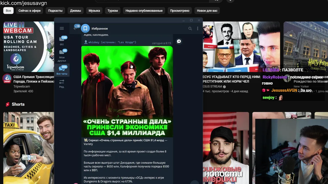Select the Туризм filter chip
This screenshot has height=184, width=328.
tap(113, 10)
